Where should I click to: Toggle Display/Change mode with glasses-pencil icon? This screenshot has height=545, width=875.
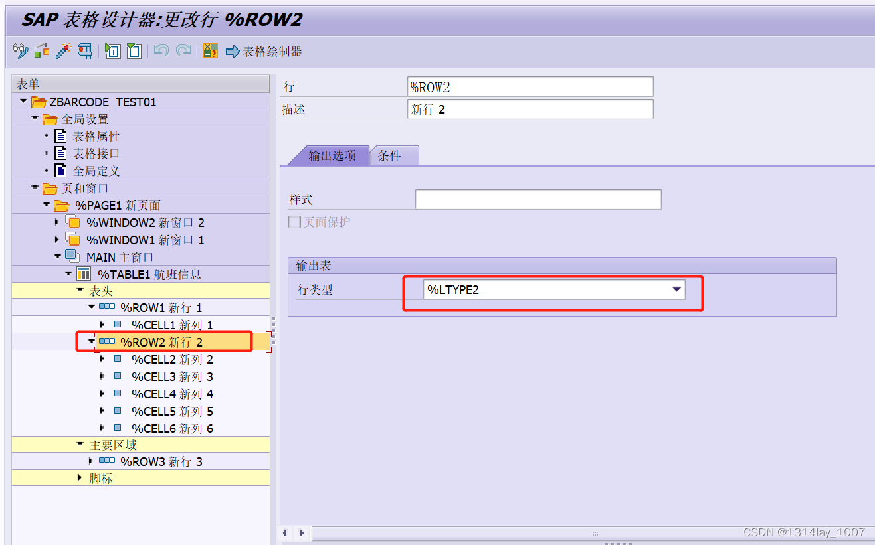[x=21, y=51]
